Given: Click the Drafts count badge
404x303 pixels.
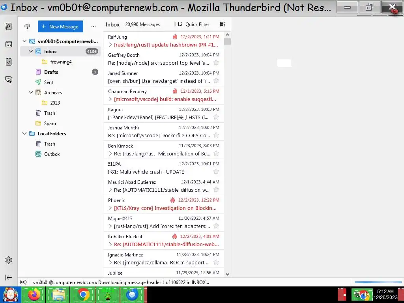Looking at the screenshot, I should pyautogui.click(x=95, y=72).
